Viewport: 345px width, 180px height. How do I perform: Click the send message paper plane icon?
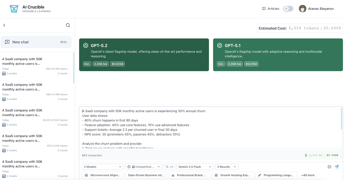pyautogui.click(x=337, y=167)
